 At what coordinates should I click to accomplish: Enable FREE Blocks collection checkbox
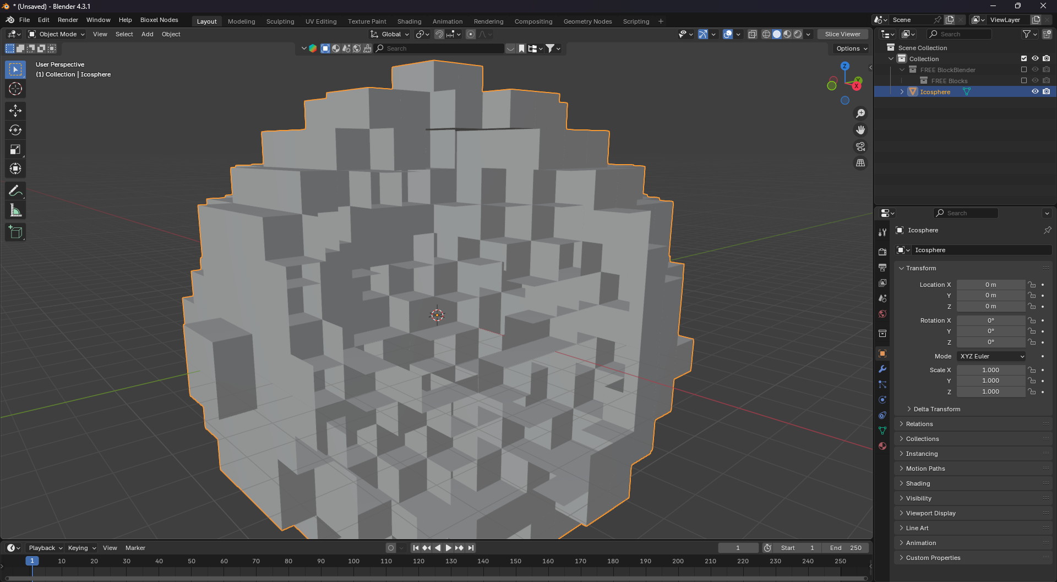(1024, 80)
